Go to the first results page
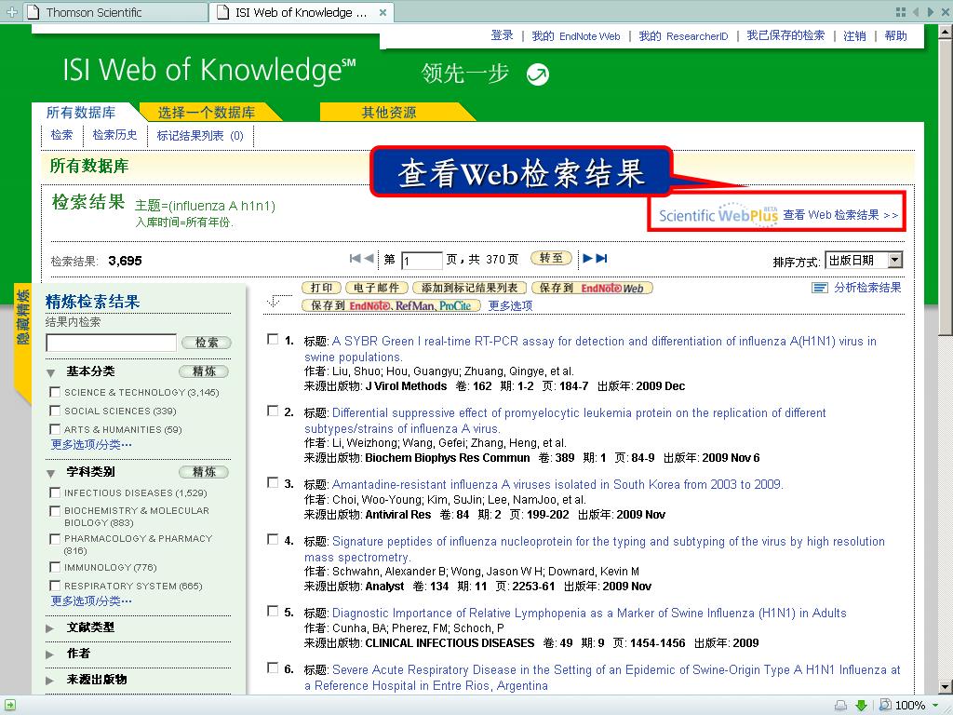The height and width of the screenshot is (715, 953). [x=355, y=259]
